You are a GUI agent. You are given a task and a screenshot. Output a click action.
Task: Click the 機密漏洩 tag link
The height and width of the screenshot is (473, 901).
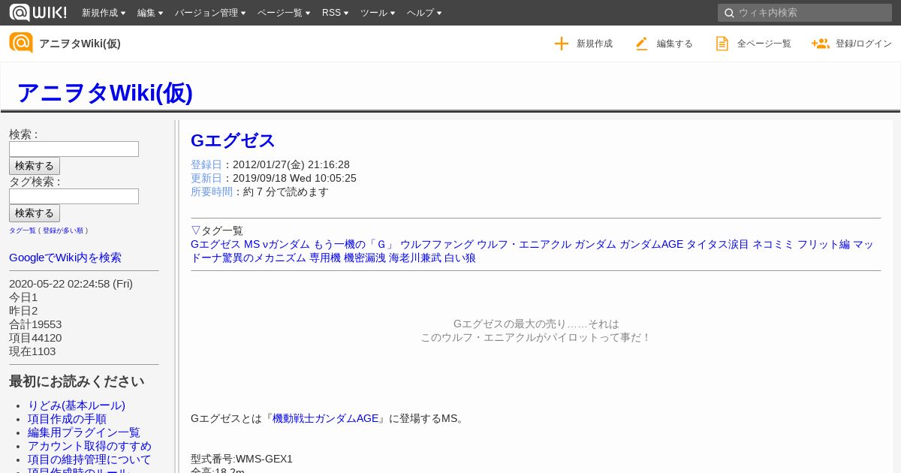pyautogui.click(x=365, y=258)
